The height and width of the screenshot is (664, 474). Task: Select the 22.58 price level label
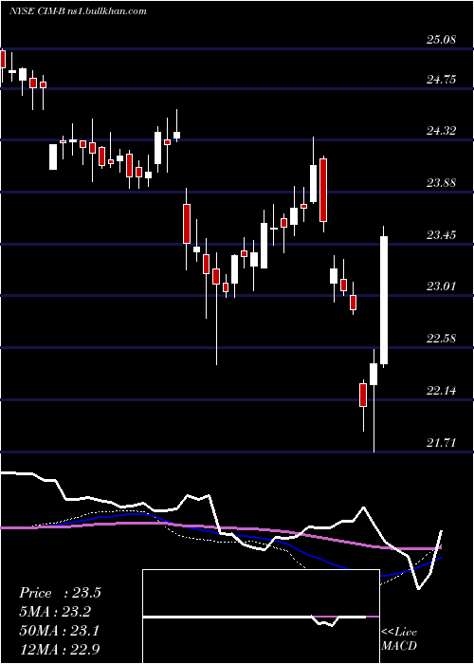[441, 339]
